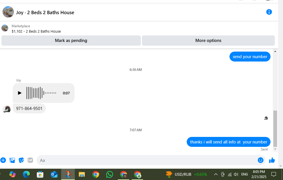Open emoji picker smiley icon

pyautogui.click(x=260, y=160)
